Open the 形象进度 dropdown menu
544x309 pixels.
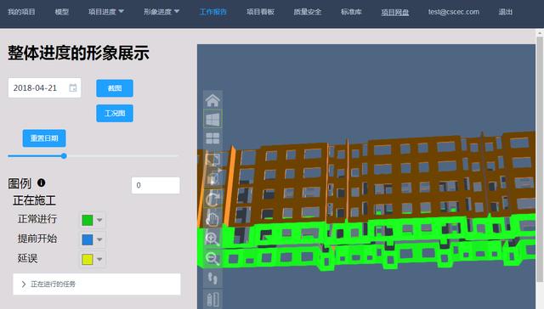tap(161, 12)
